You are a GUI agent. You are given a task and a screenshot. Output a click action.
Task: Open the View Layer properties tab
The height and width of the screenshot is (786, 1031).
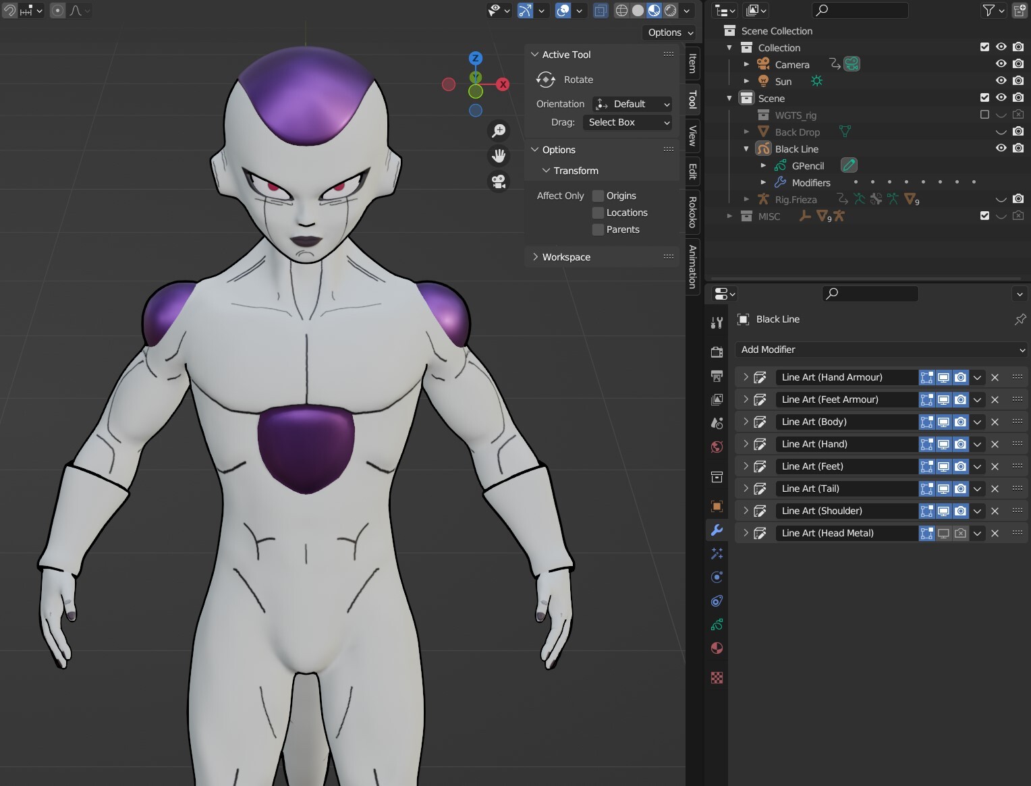(717, 399)
